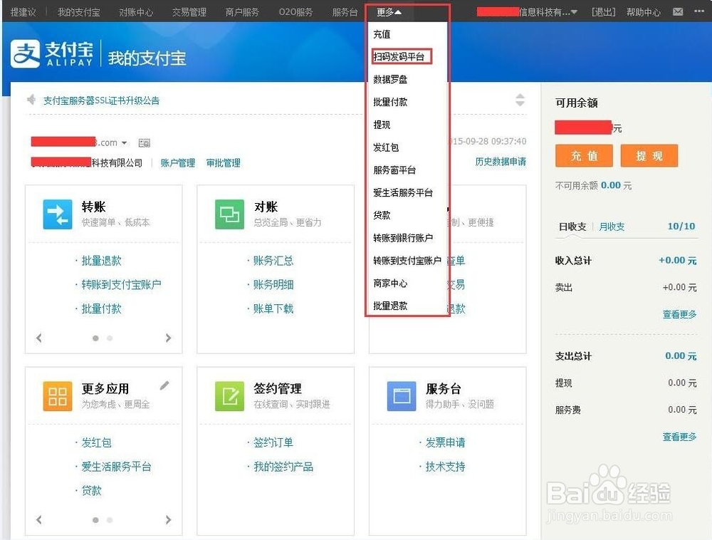Click the announcement speaker icon
This screenshot has height=540, width=712.
[x=31, y=100]
